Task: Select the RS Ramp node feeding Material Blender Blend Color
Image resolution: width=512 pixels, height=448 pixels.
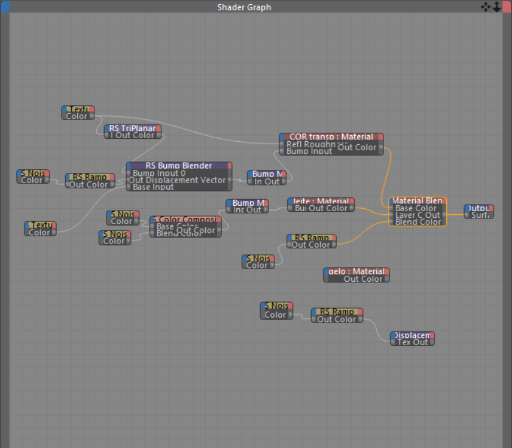Action: 311,241
